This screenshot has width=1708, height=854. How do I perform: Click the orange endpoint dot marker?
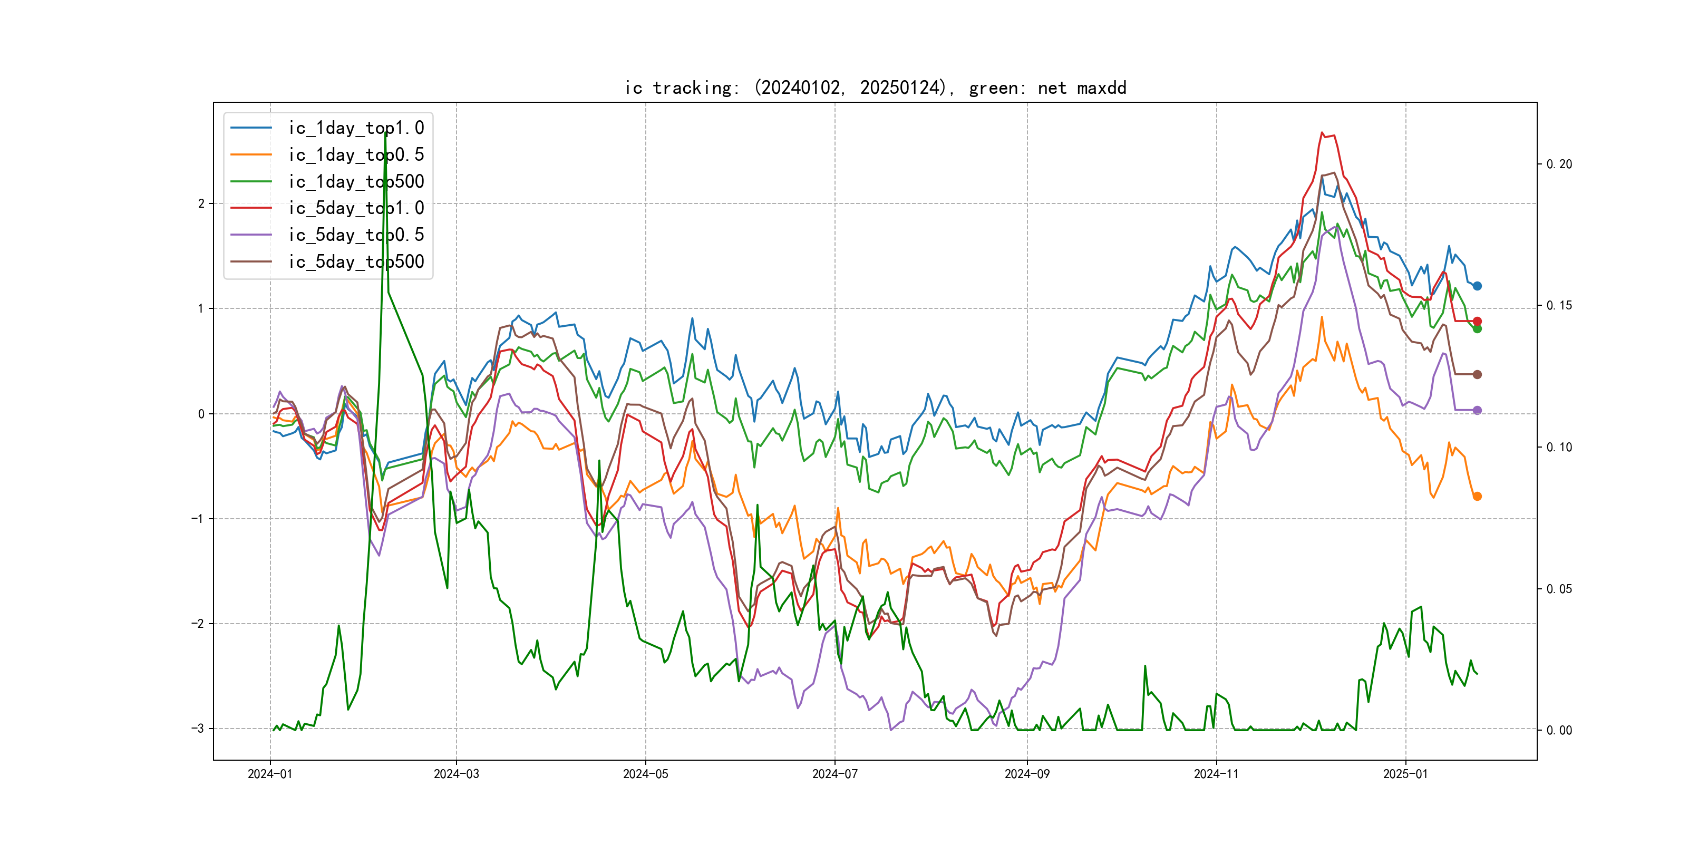1477,496
